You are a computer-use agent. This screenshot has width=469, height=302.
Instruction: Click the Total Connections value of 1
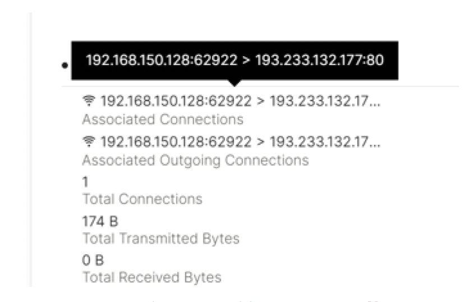(85, 182)
